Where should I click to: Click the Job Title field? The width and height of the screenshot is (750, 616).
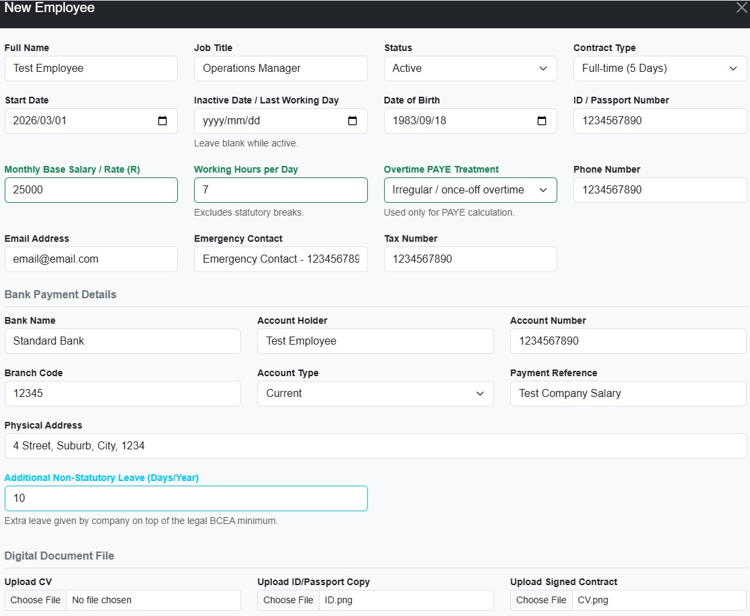click(x=281, y=69)
